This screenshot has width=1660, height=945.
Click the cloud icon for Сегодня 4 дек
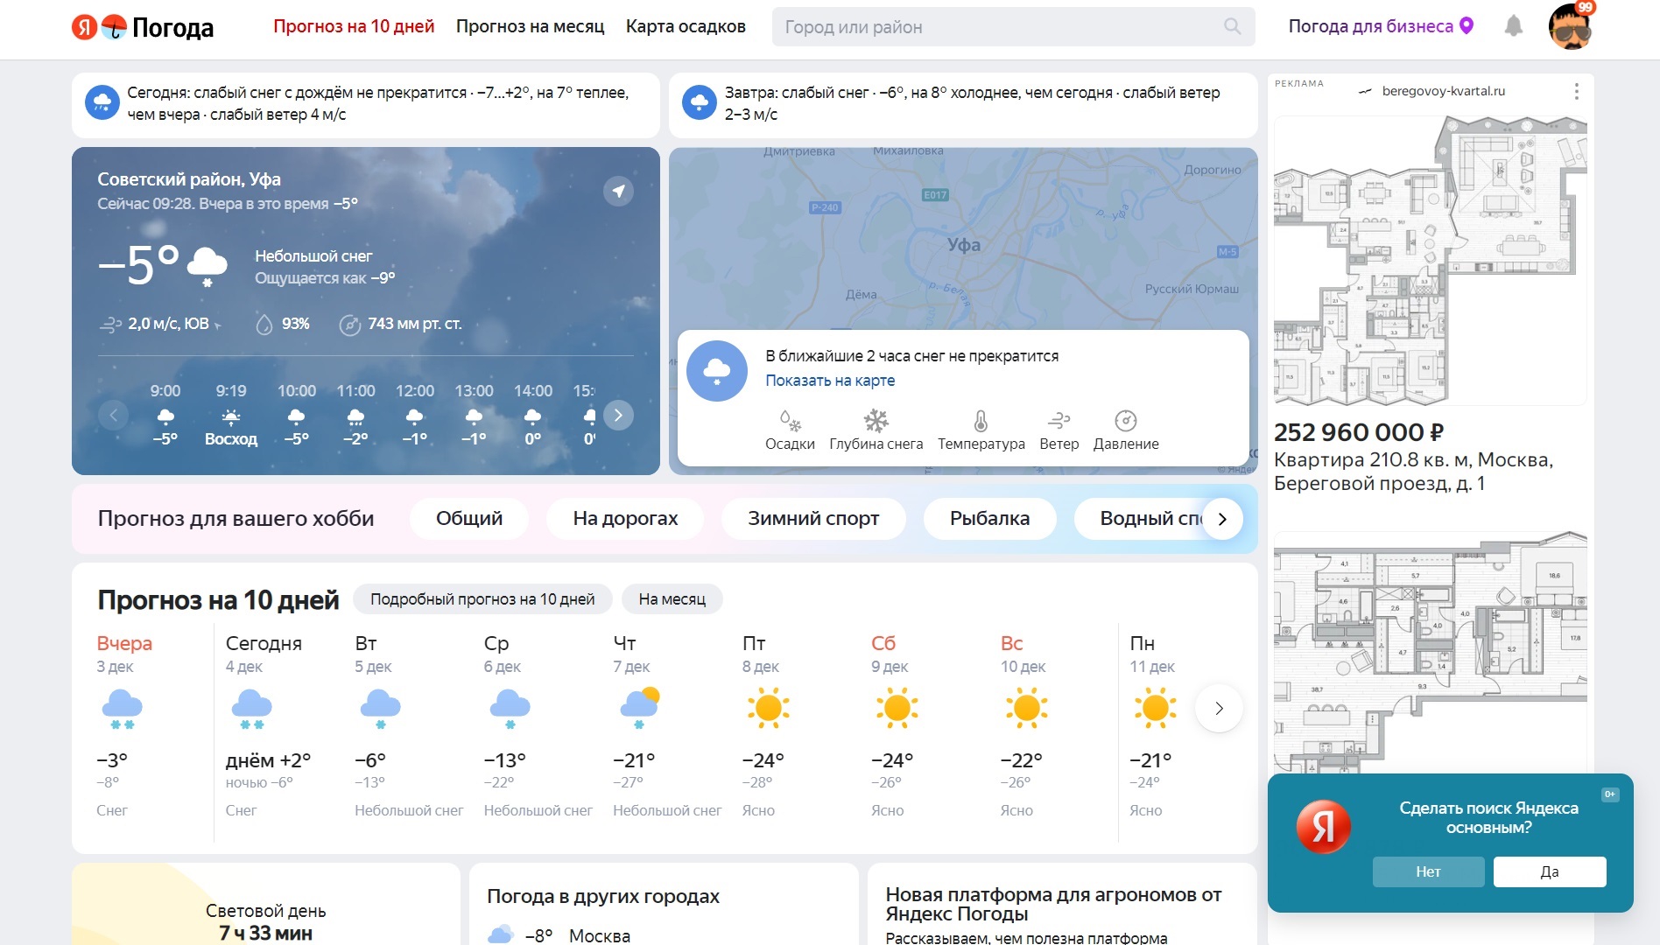point(251,709)
